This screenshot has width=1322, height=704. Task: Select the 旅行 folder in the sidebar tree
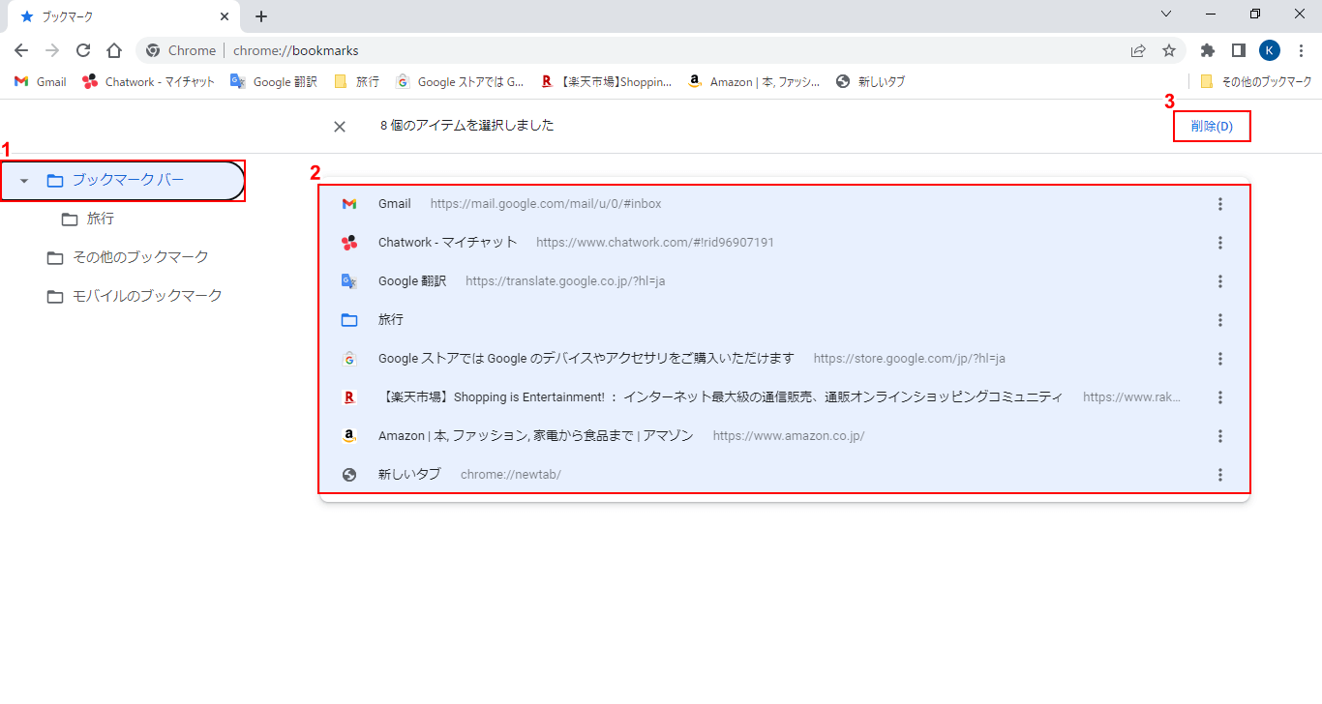101,220
